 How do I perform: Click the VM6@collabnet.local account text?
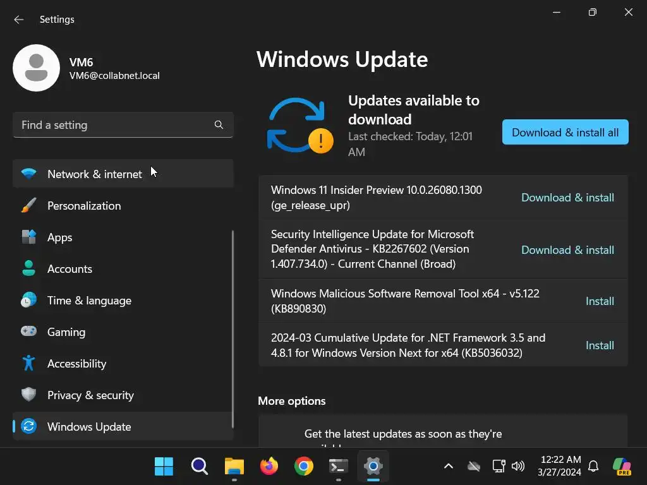(114, 76)
